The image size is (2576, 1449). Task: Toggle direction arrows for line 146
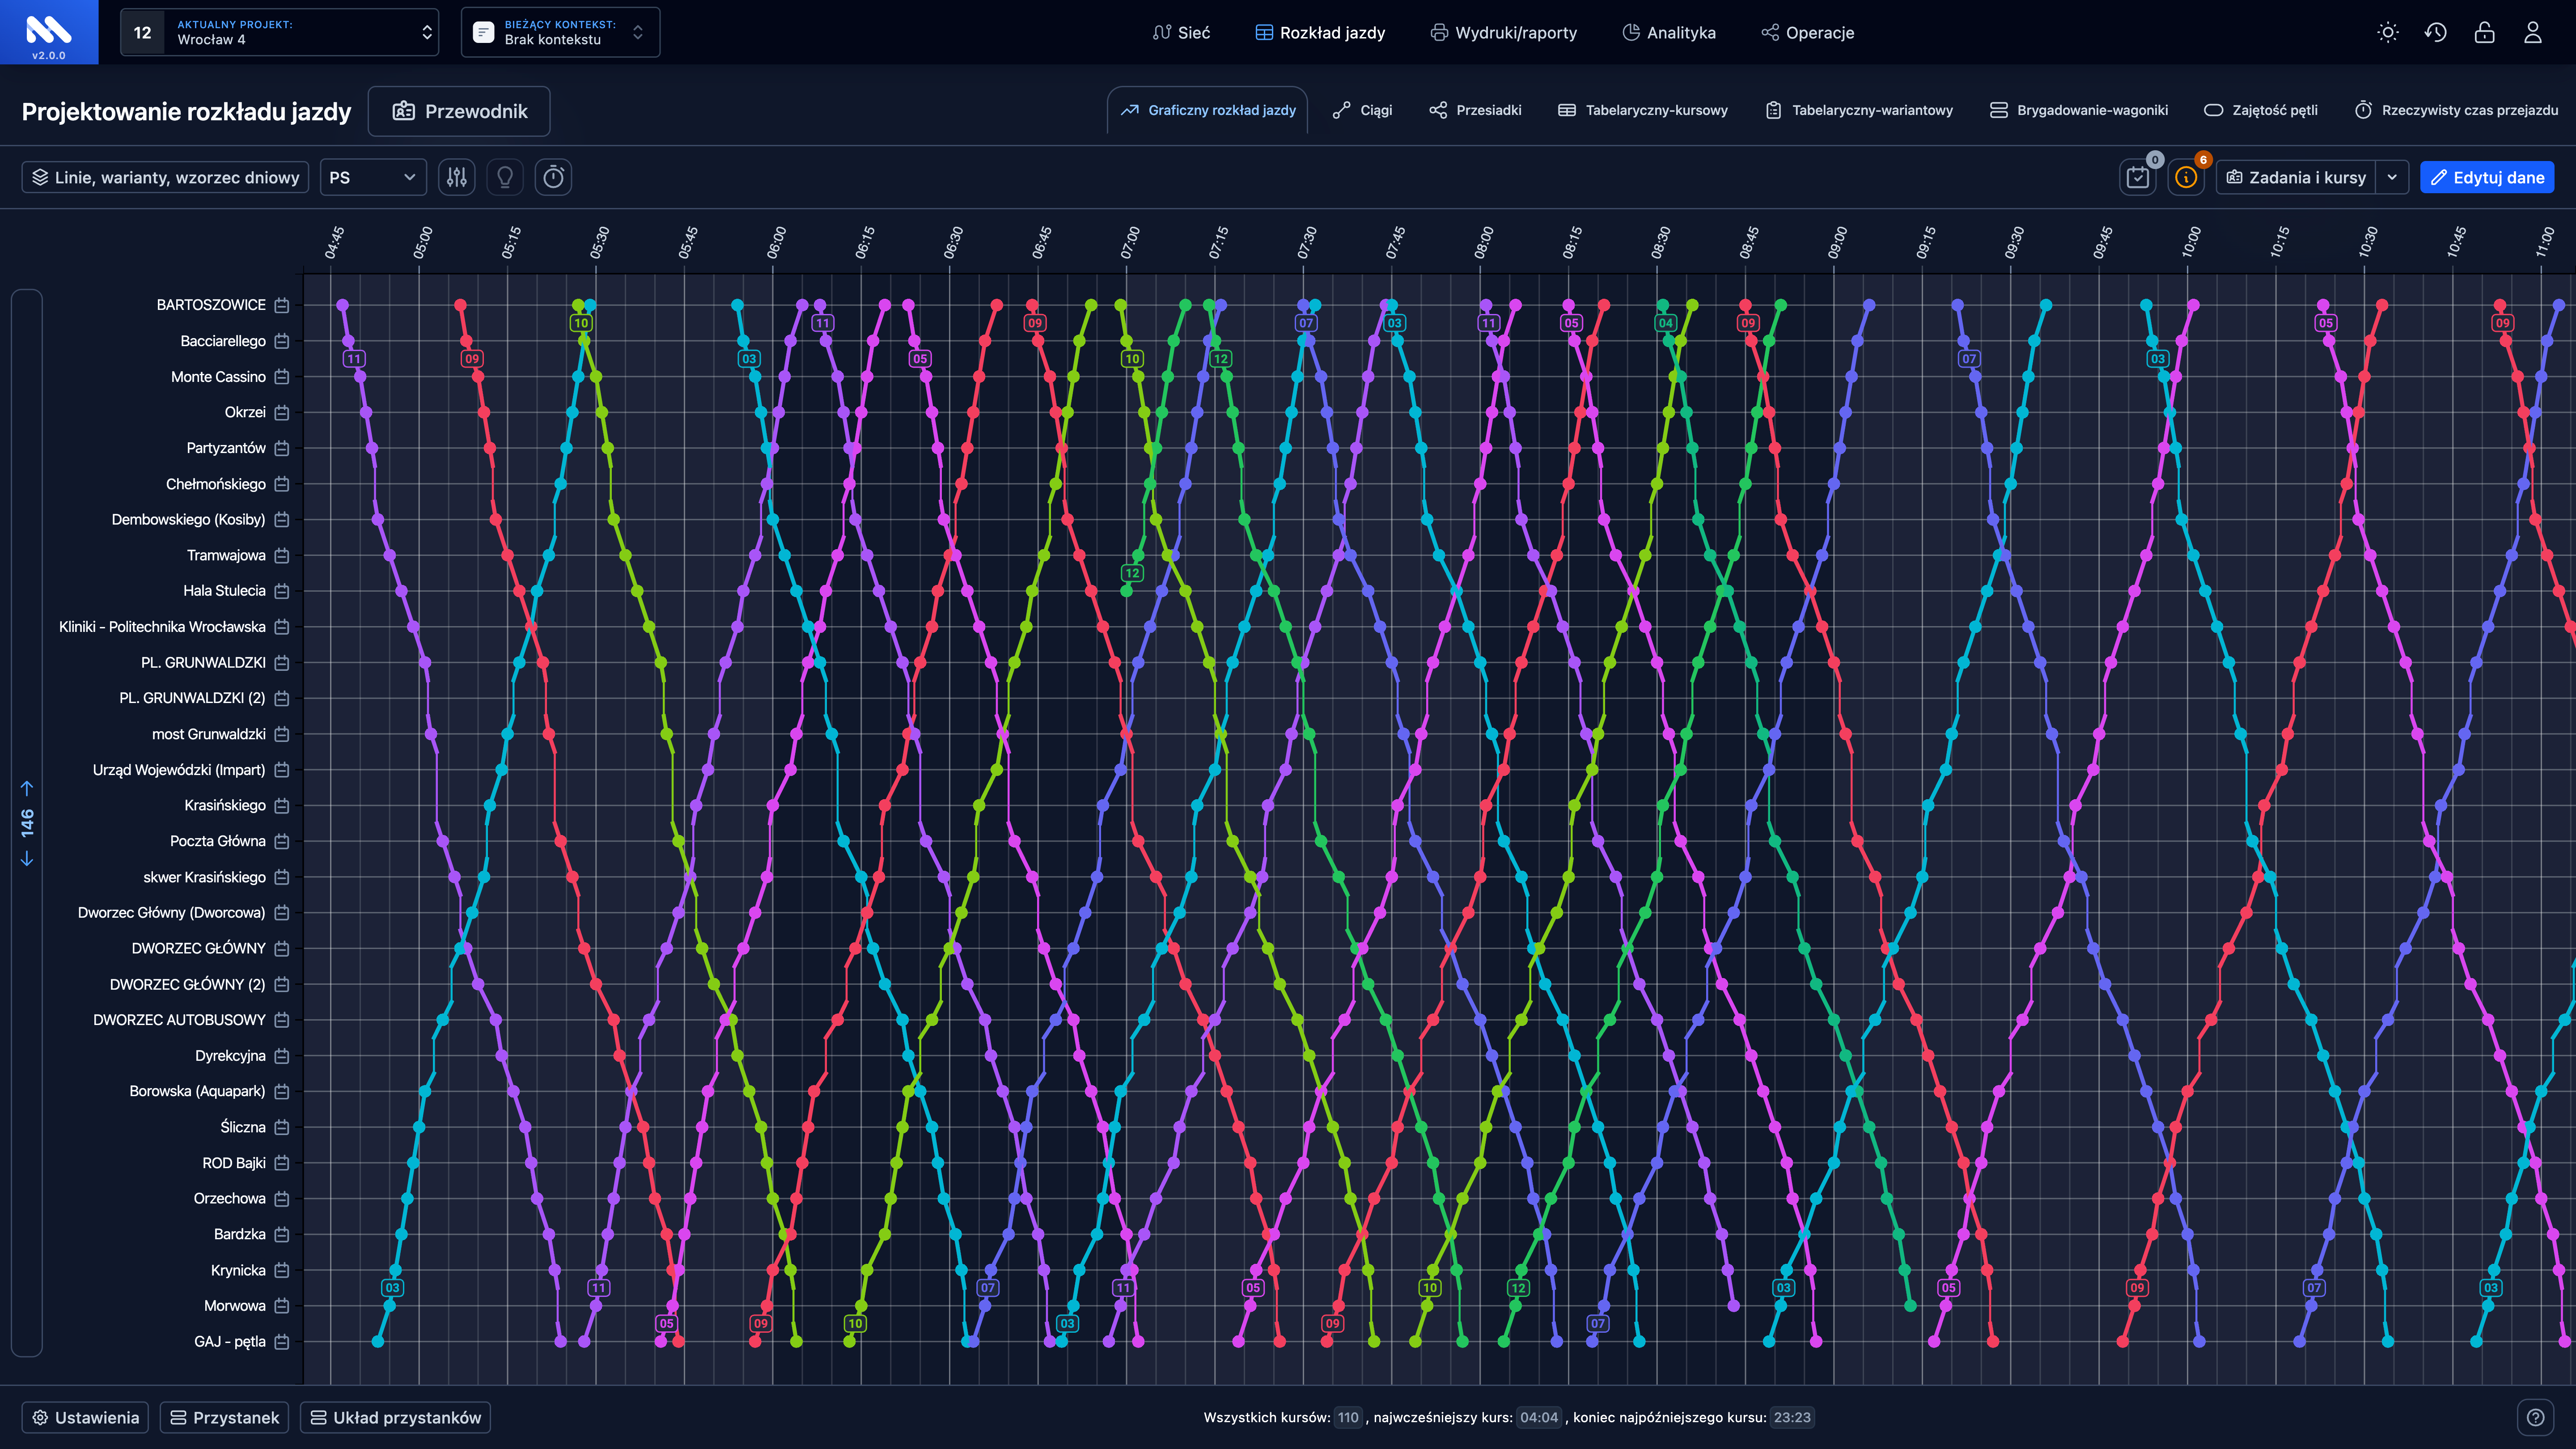pos(27,823)
